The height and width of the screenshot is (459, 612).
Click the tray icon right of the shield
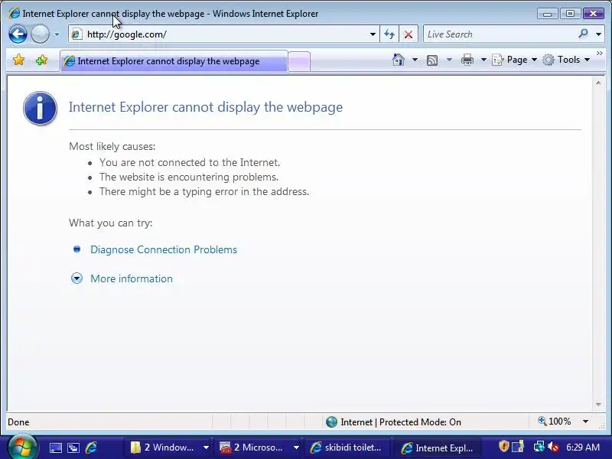(519, 446)
